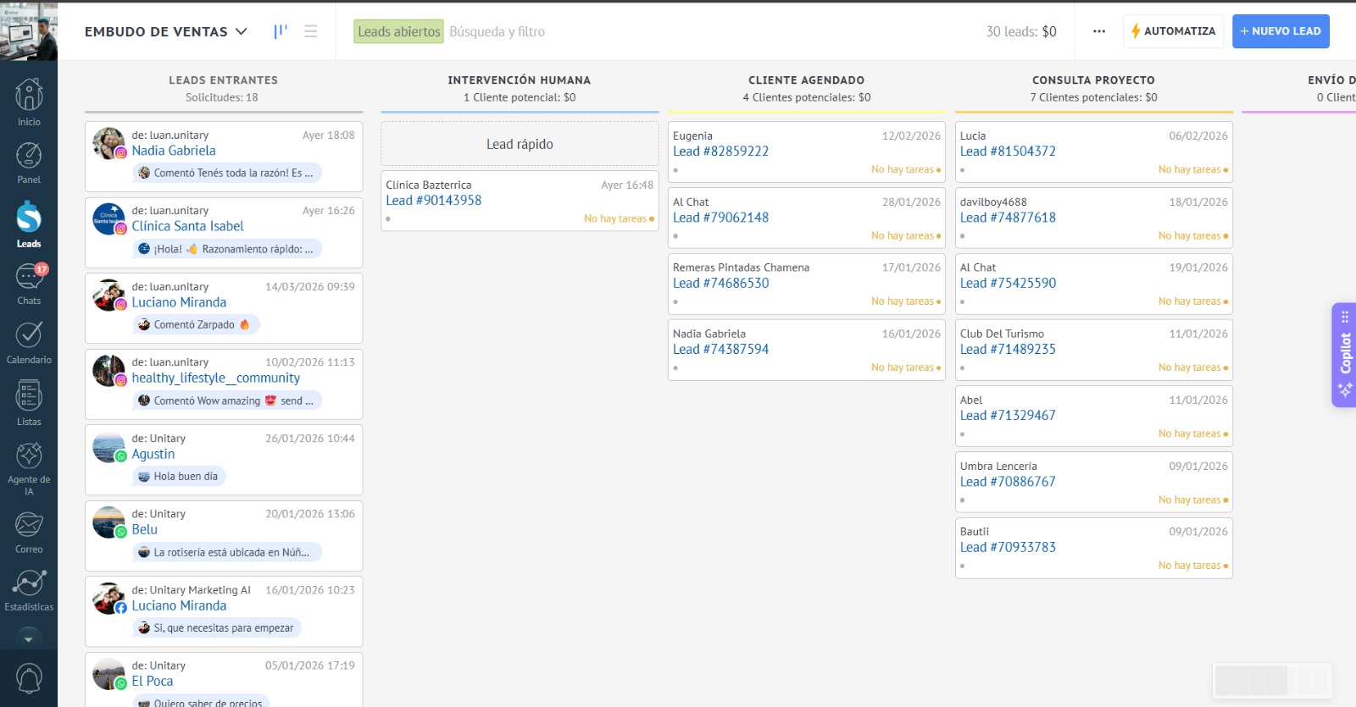Open El Poca lead

(x=152, y=681)
